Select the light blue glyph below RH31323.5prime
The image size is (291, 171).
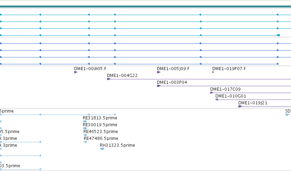point(102,149)
